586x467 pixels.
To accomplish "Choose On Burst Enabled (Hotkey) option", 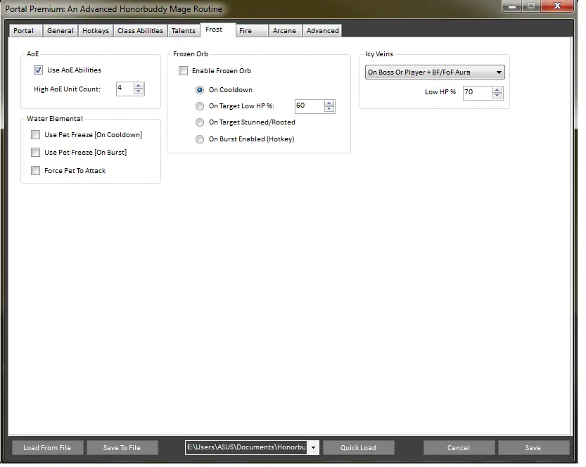I will (200, 139).
